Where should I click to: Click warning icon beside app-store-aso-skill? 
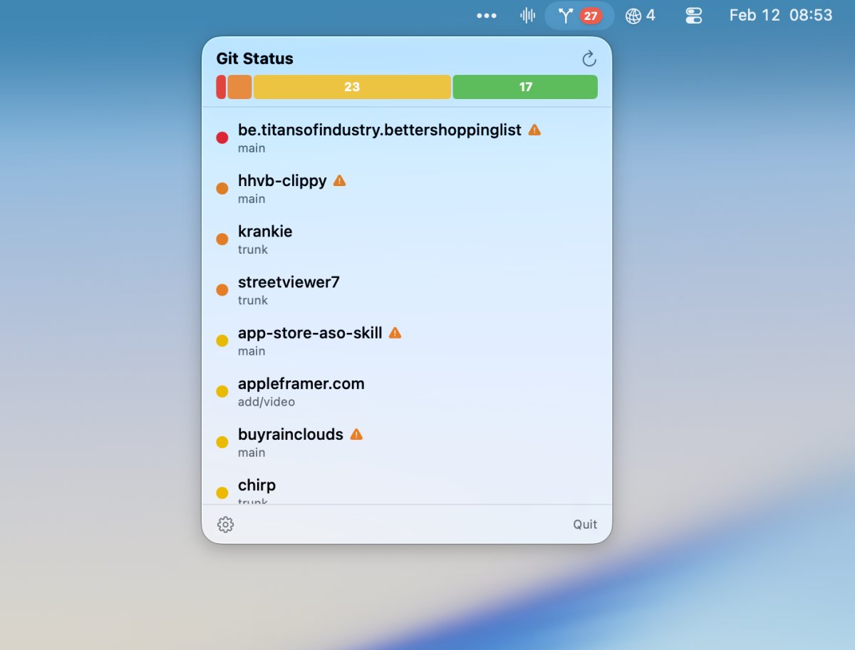click(395, 333)
